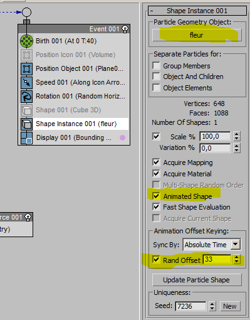This screenshot has width=250, height=320.
Task: Click the disabled Shape 001 cube icon
Action: [x=26, y=110]
